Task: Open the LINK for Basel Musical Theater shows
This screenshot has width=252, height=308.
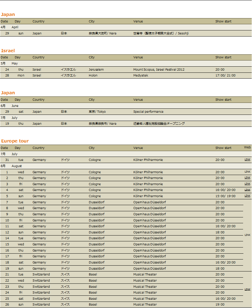Action: (247, 289)
